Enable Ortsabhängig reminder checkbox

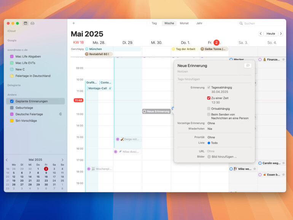(x=209, y=108)
